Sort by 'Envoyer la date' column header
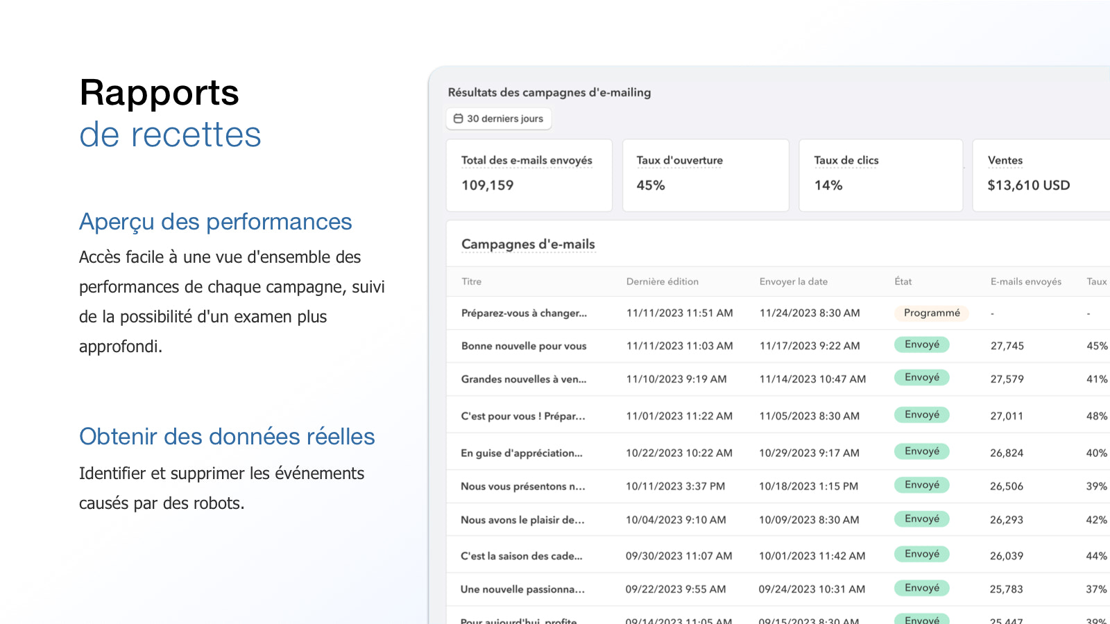The image size is (1110, 624). [793, 281]
